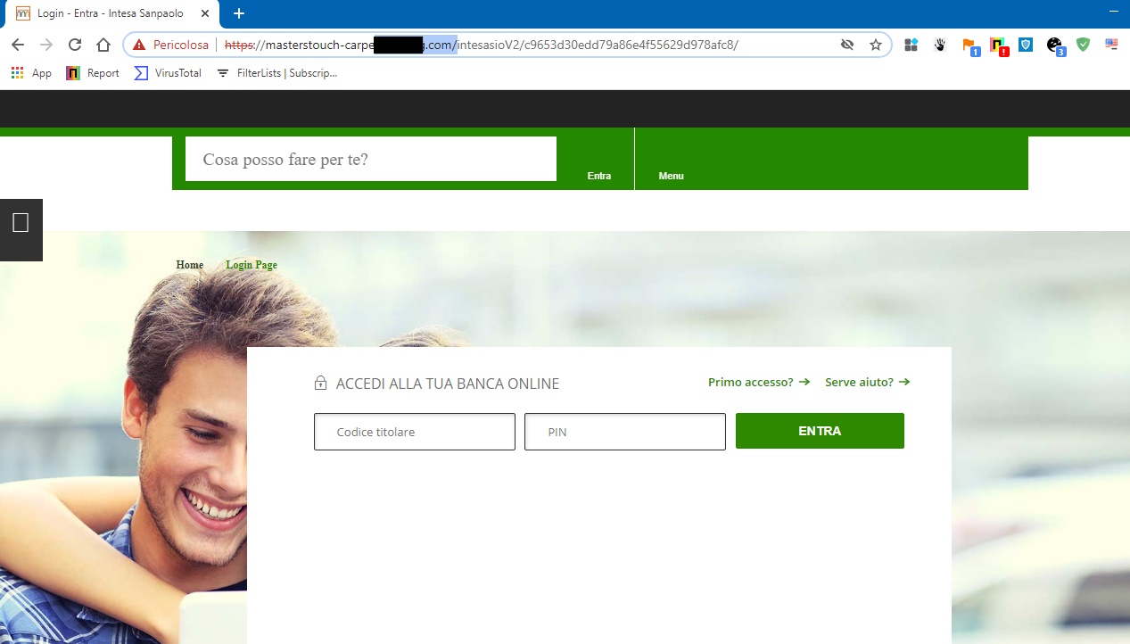Click the crossed-out eye icon in address bar
This screenshot has width=1130, height=644.
pos(847,45)
